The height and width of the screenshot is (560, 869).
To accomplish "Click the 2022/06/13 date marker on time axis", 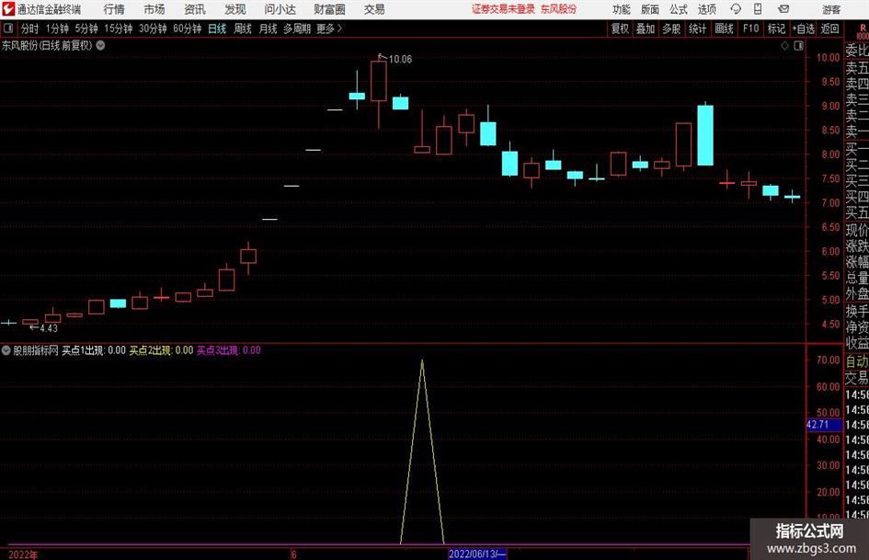I will pyautogui.click(x=477, y=554).
